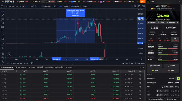Open chart settings gear
The width and height of the screenshot is (182, 101).
[139, 6]
